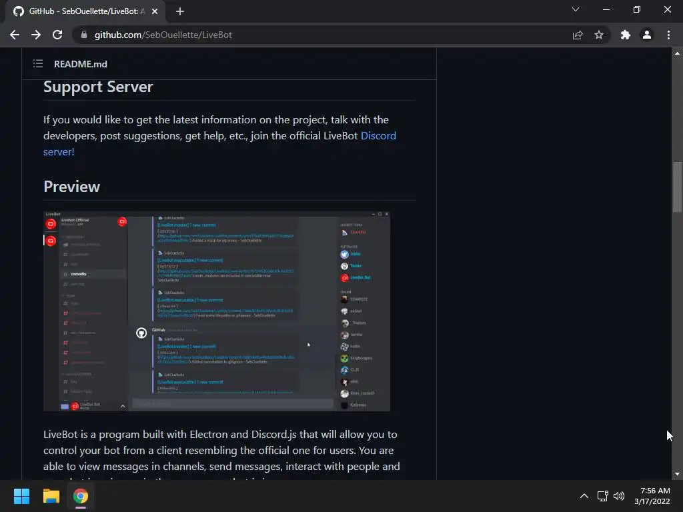Click the page vertical scrollbar thumb
The height and width of the screenshot is (512, 683).
coord(677,187)
